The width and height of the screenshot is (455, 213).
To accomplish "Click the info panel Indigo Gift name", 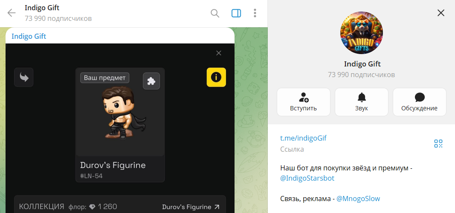I will pos(362,64).
